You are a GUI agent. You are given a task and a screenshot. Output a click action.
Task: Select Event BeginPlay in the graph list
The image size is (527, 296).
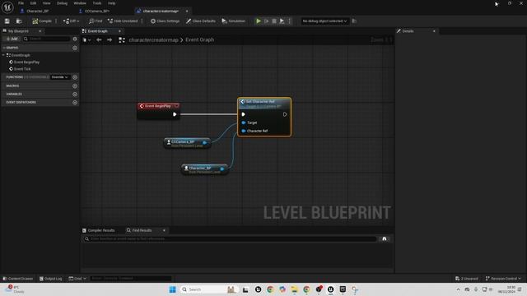point(26,62)
